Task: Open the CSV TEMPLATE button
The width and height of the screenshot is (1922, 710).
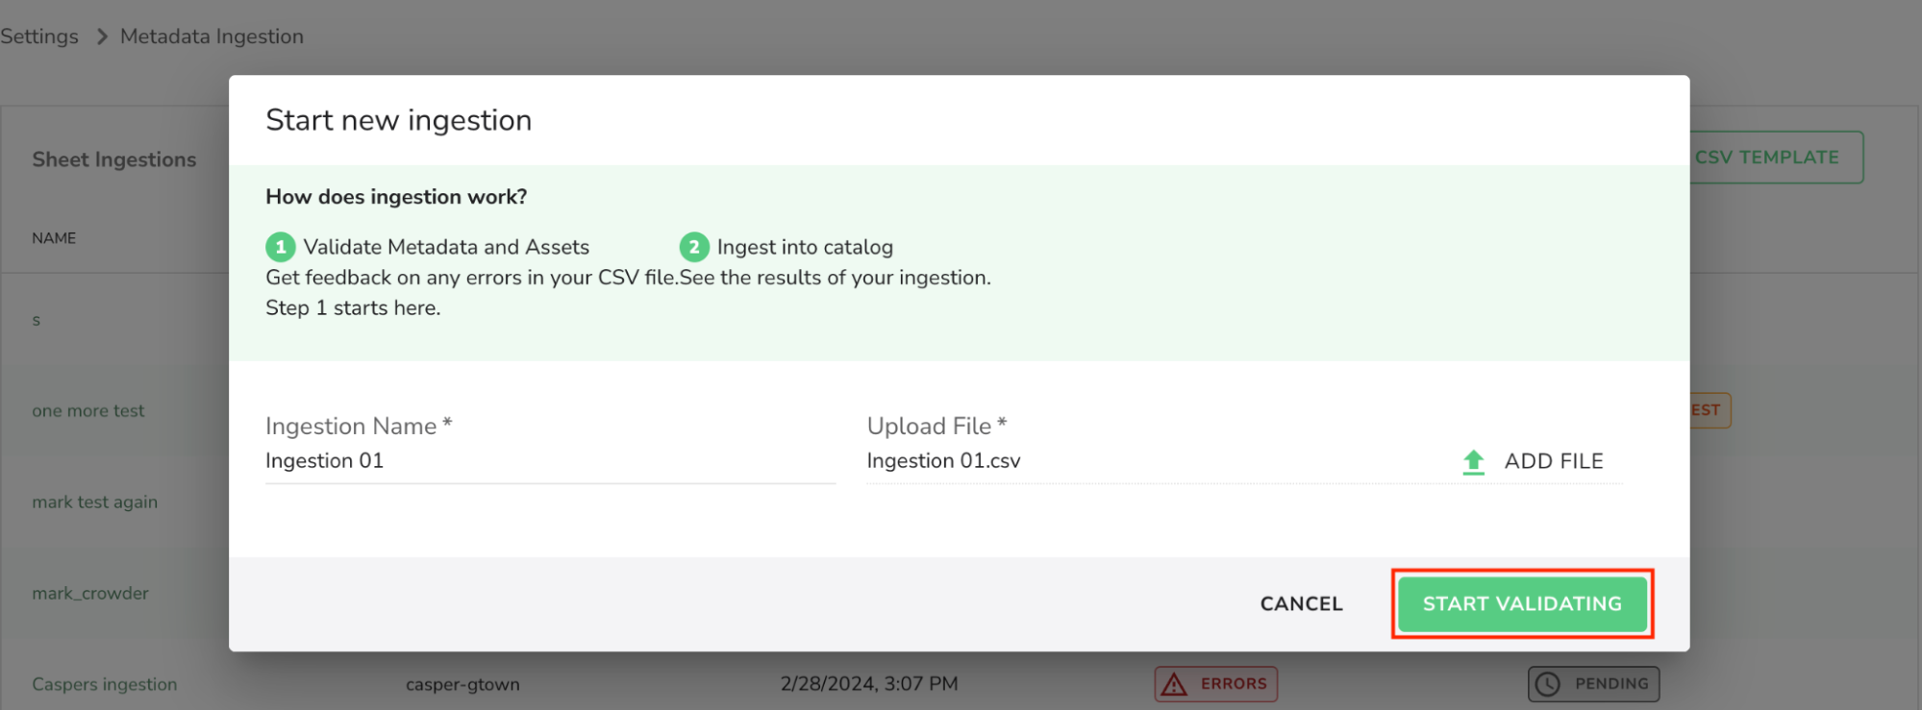Action: tap(1776, 158)
